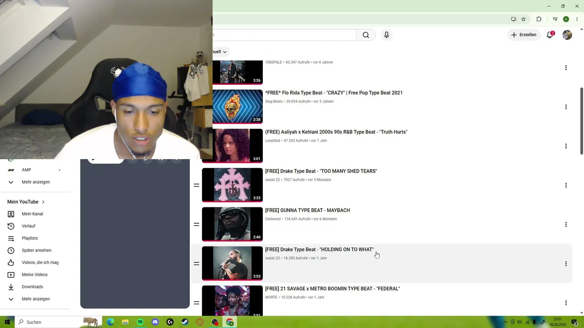Play the 'HOLDING ON TO WHAT' thumbnail
Screen dimensions: 584x328
[232, 263]
